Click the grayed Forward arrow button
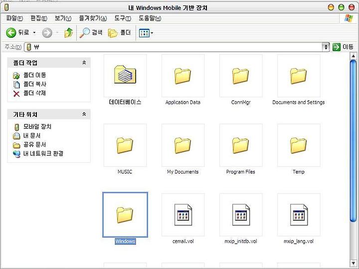 click(47, 33)
